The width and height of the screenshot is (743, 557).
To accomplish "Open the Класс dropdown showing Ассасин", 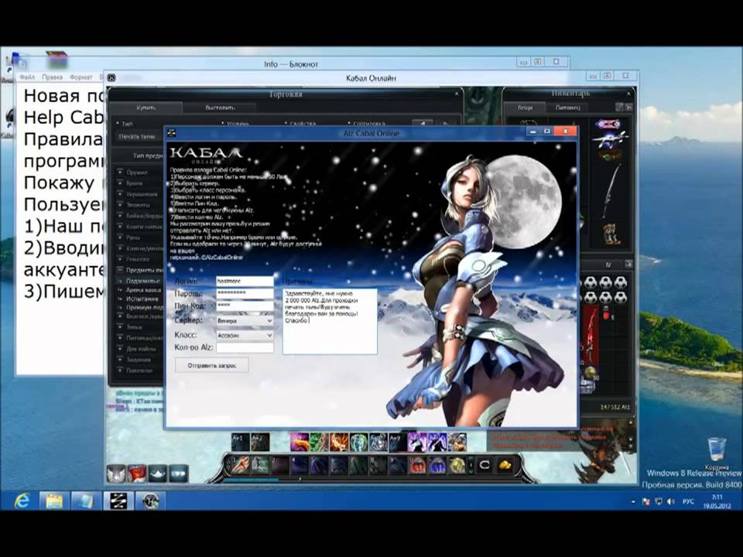I will (x=245, y=335).
